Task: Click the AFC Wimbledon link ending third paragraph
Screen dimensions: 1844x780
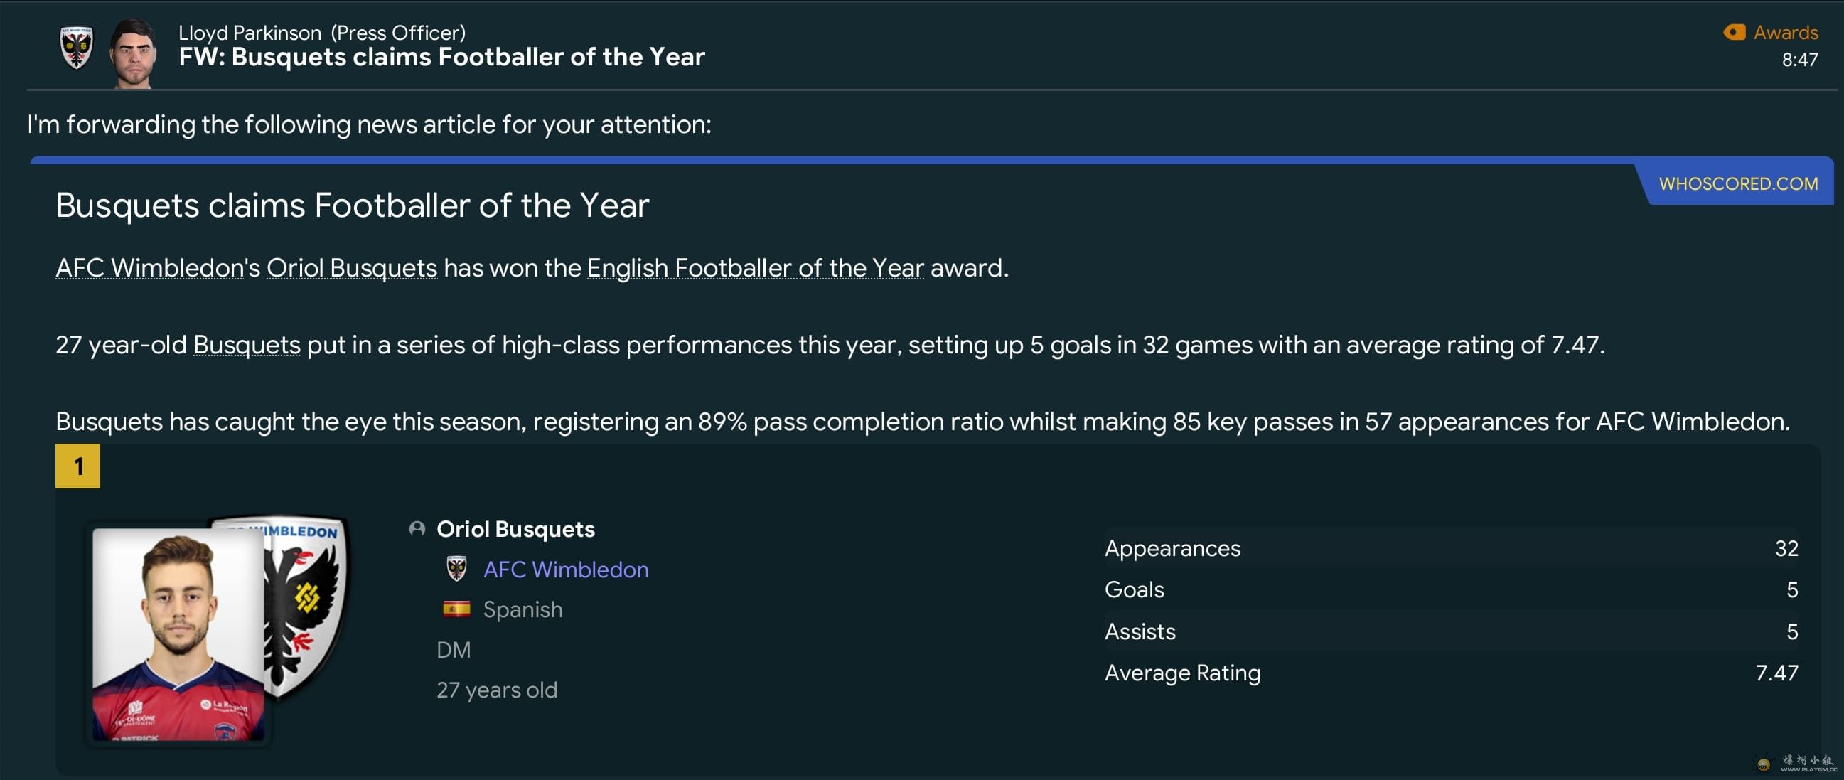Action: coord(1689,421)
